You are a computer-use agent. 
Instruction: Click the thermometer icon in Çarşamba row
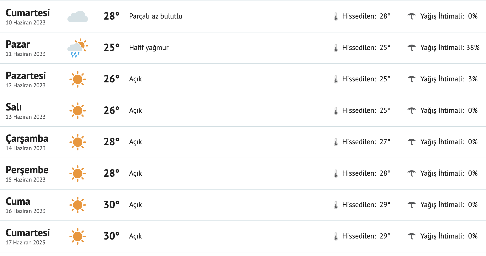click(336, 142)
